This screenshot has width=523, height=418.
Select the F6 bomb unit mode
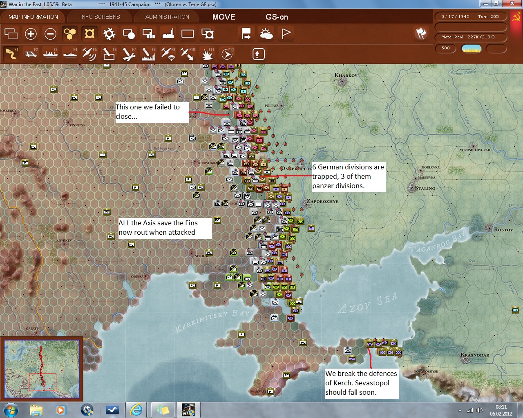[x=109, y=54]
